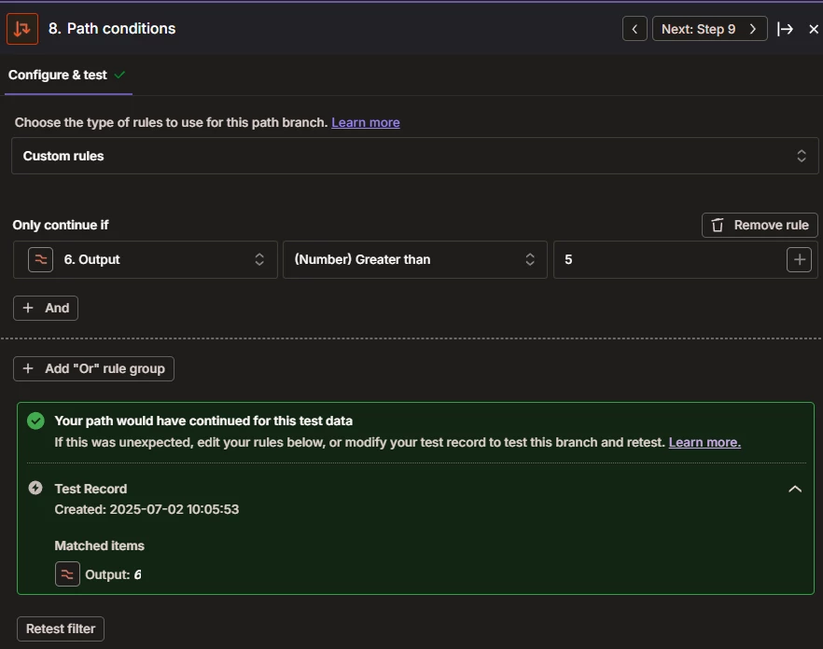This screenshot has width=823, height=649.
Task: Go to previous step arrow button
Action: 635,29
